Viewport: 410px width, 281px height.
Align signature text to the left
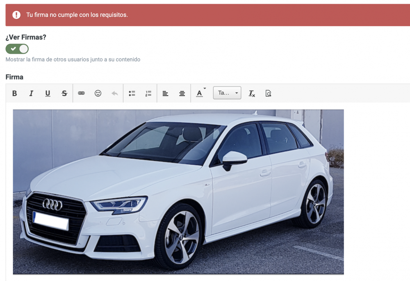tap(165, 93)
